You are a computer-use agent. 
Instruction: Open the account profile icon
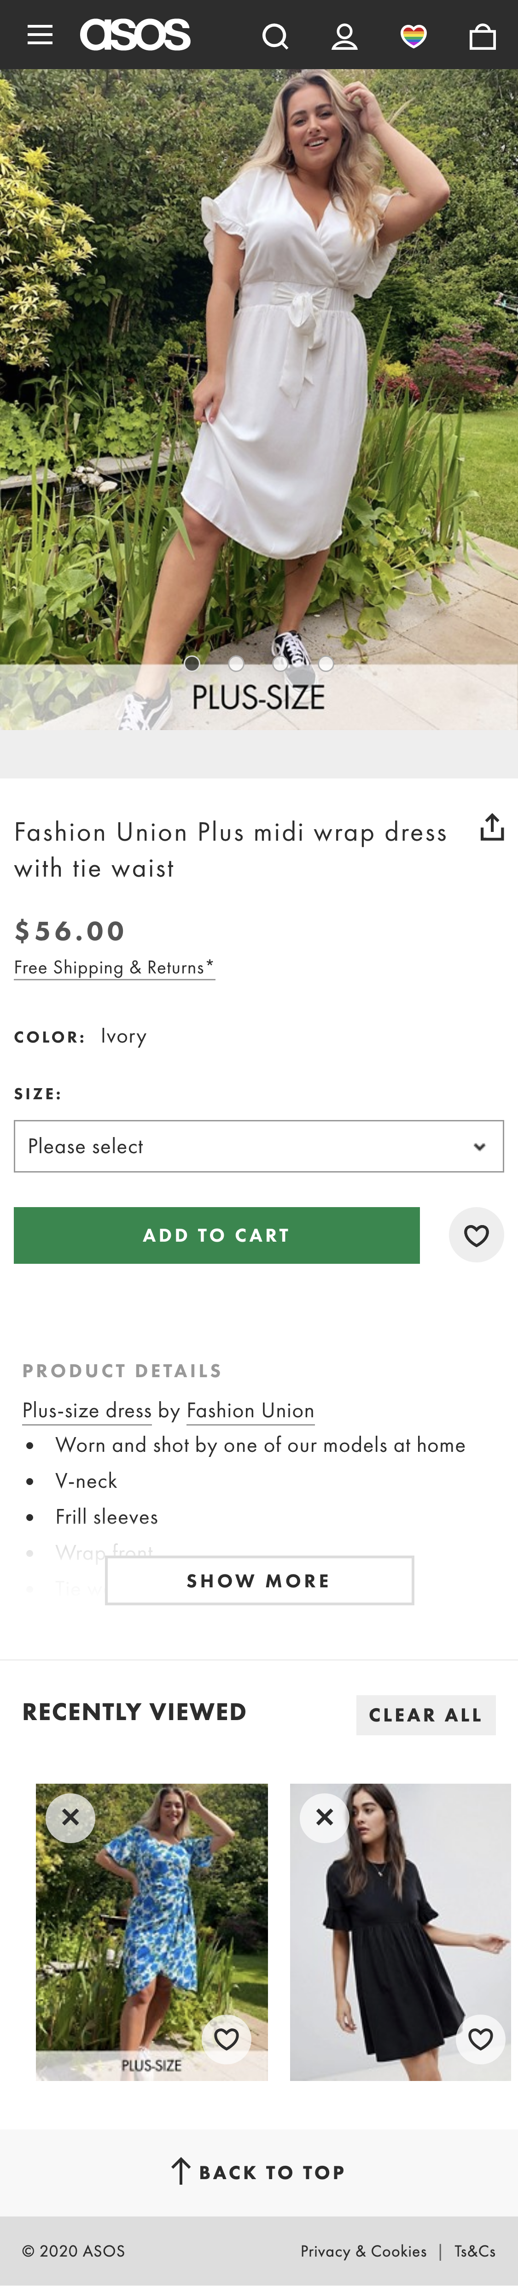click(345, 35)
